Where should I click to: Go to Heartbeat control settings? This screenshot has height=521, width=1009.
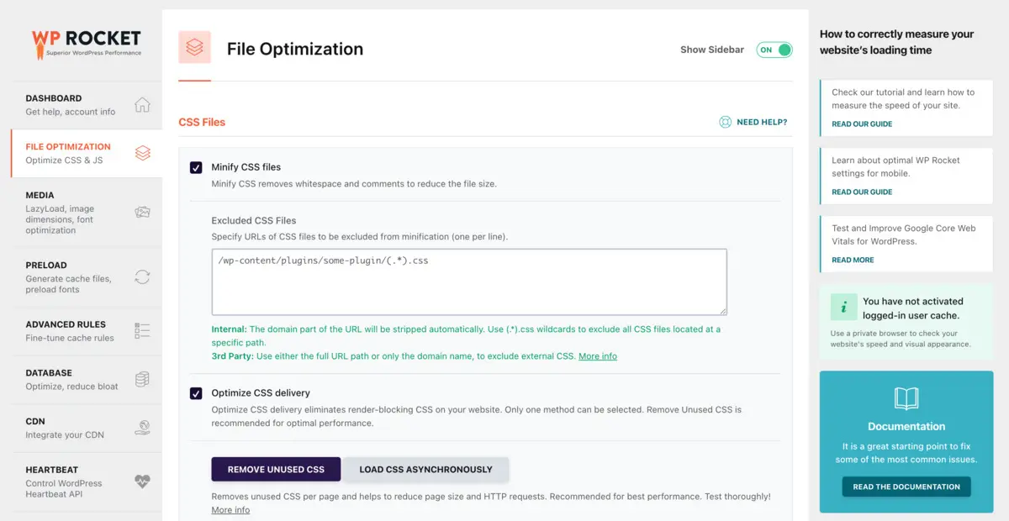tap(87, 482)
